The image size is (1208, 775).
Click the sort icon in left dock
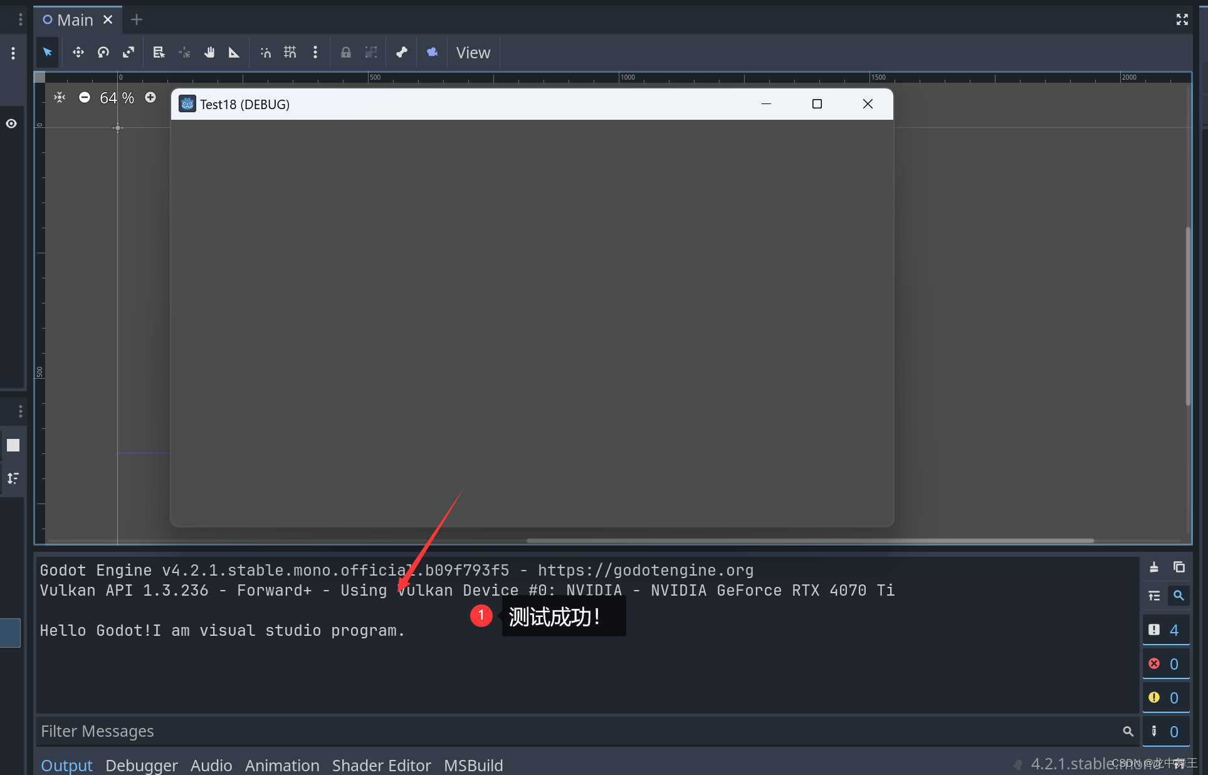click(13, 478)
